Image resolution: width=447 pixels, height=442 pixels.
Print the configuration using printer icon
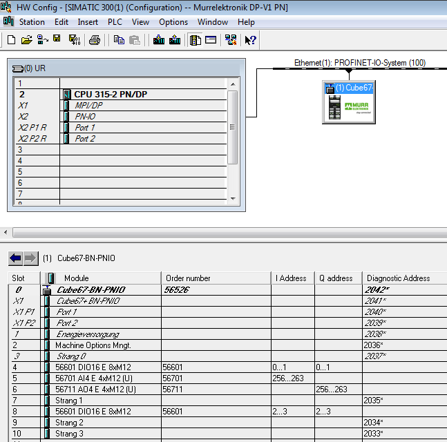pyautogui.click(x=95, y=40)
